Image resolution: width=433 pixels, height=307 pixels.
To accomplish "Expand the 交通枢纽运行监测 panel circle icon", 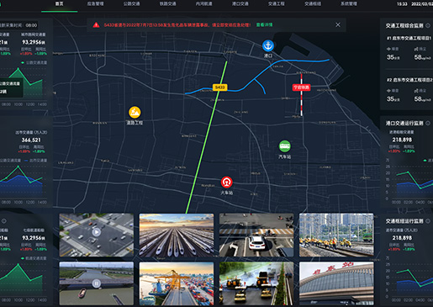I will (428, 221).
